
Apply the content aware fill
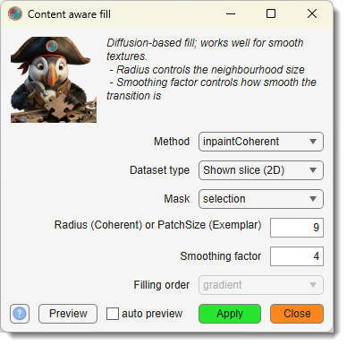[x=230, y=314]
